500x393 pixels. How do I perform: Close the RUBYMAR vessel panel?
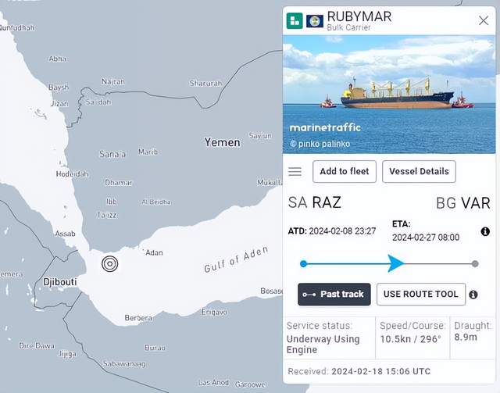483,20
